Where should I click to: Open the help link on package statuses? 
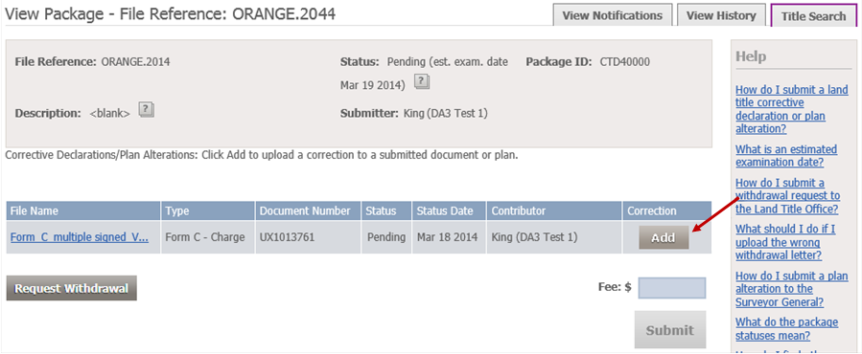[x=787, y=329]
